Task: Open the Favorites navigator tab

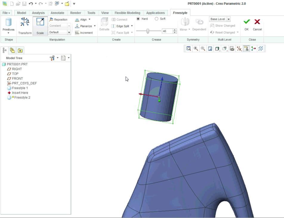Action: (x=20, y=50)
